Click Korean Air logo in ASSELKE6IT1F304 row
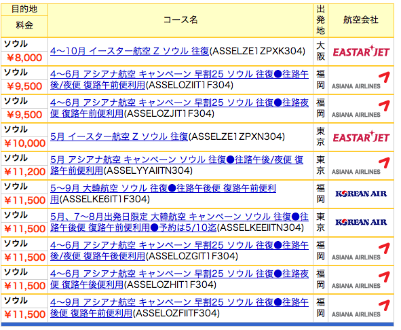The height and width of the screenshot is (330, 401). click(x=361, y=194)
